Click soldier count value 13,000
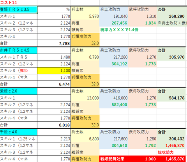187x162 pixels. tap(85, 98)
